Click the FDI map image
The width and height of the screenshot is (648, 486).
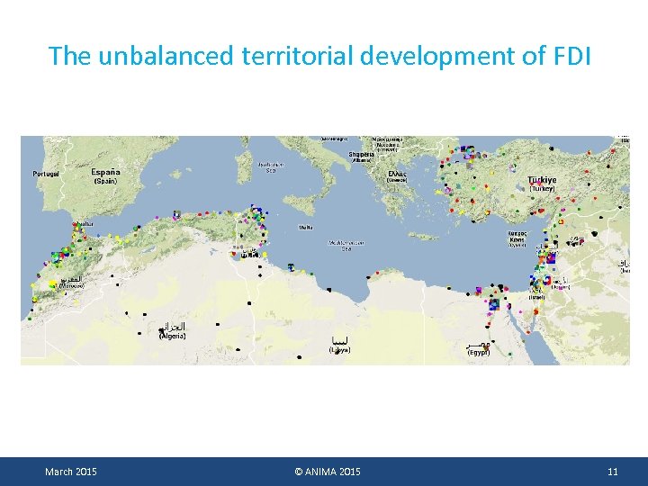tap(325, 250)
